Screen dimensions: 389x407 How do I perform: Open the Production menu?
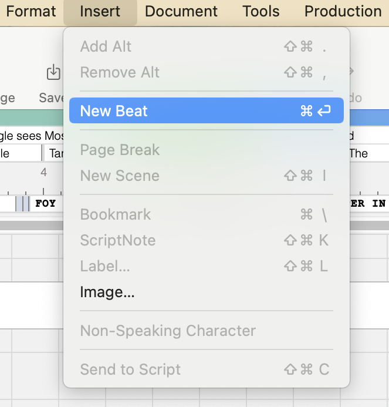click(x=343, y=11)
